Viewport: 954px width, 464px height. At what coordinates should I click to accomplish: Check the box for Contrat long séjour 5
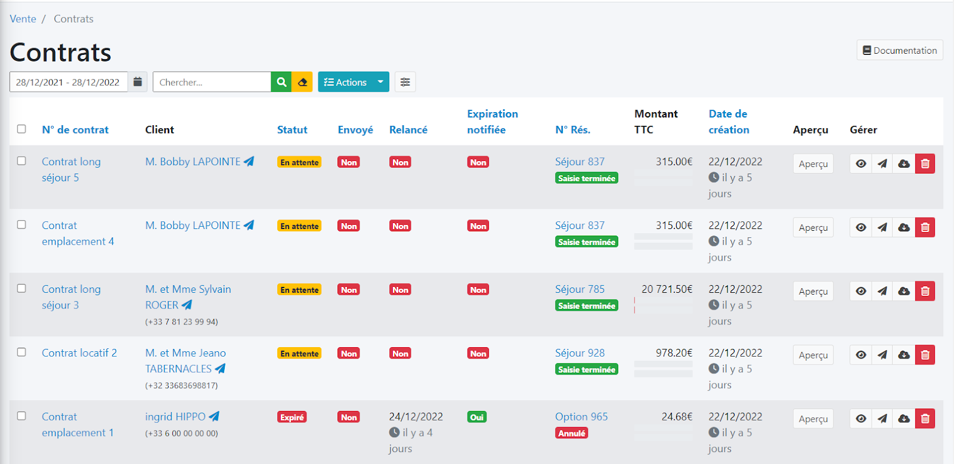click(x=21, y=161)
